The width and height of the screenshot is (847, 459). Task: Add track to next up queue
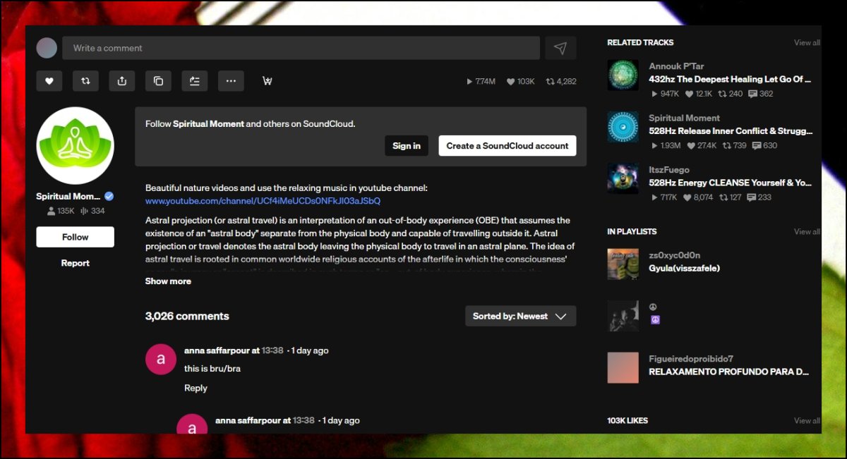tap(194, 81)
